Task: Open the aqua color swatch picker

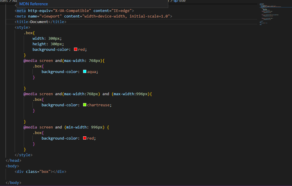Action: coord(85,72)
